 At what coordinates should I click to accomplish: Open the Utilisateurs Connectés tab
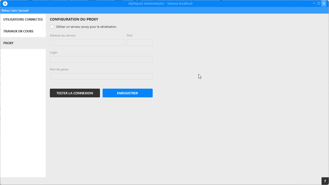point(23,20)
